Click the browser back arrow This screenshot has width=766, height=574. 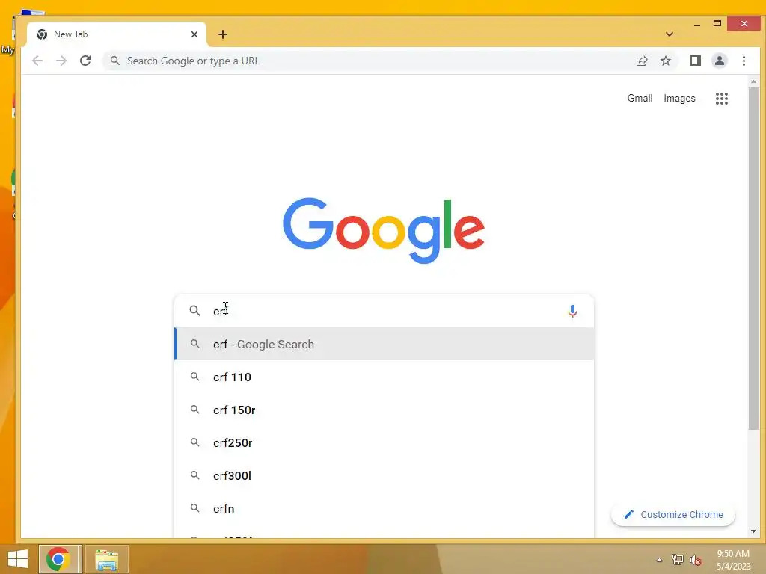(x=37, y=61)
